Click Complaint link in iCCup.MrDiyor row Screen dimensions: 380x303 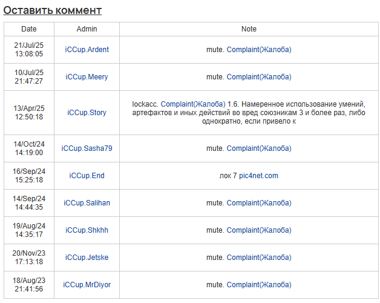pyautogui.click(x=259, y=285)
